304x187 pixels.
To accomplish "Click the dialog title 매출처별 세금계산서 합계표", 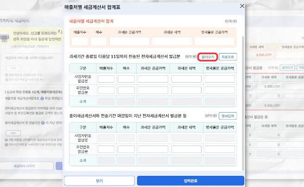I will point(93,7).
